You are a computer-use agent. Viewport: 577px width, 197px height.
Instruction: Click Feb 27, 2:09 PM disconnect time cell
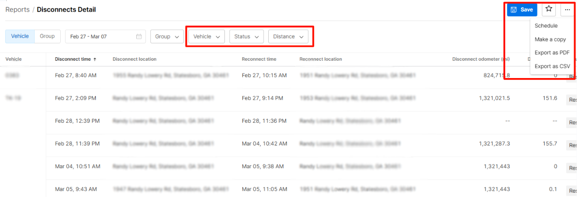click(76, 98)
